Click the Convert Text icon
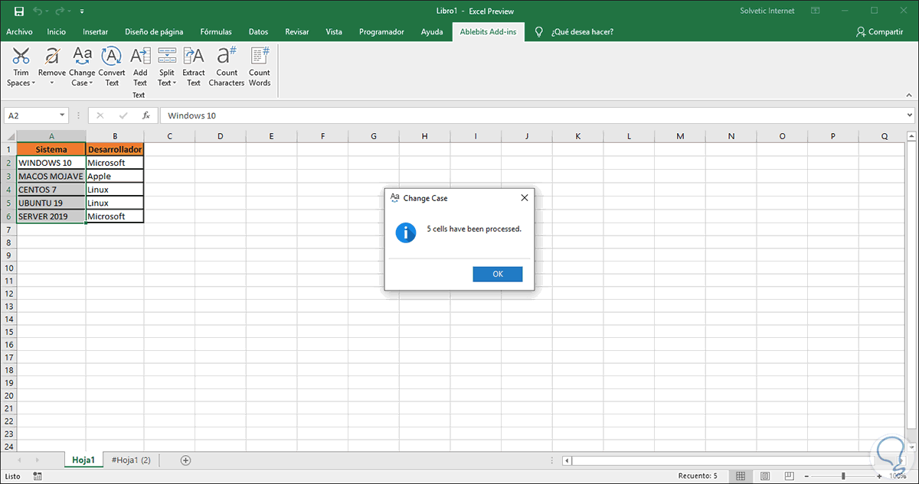The image size is (919, 484). [x=112, y=57]
